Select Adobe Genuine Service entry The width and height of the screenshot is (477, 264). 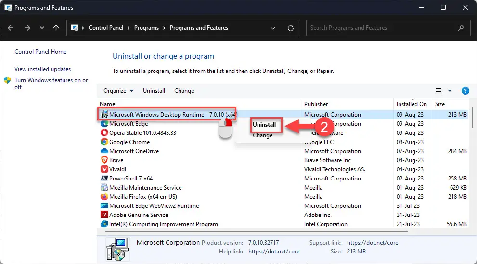click(139, 215)
